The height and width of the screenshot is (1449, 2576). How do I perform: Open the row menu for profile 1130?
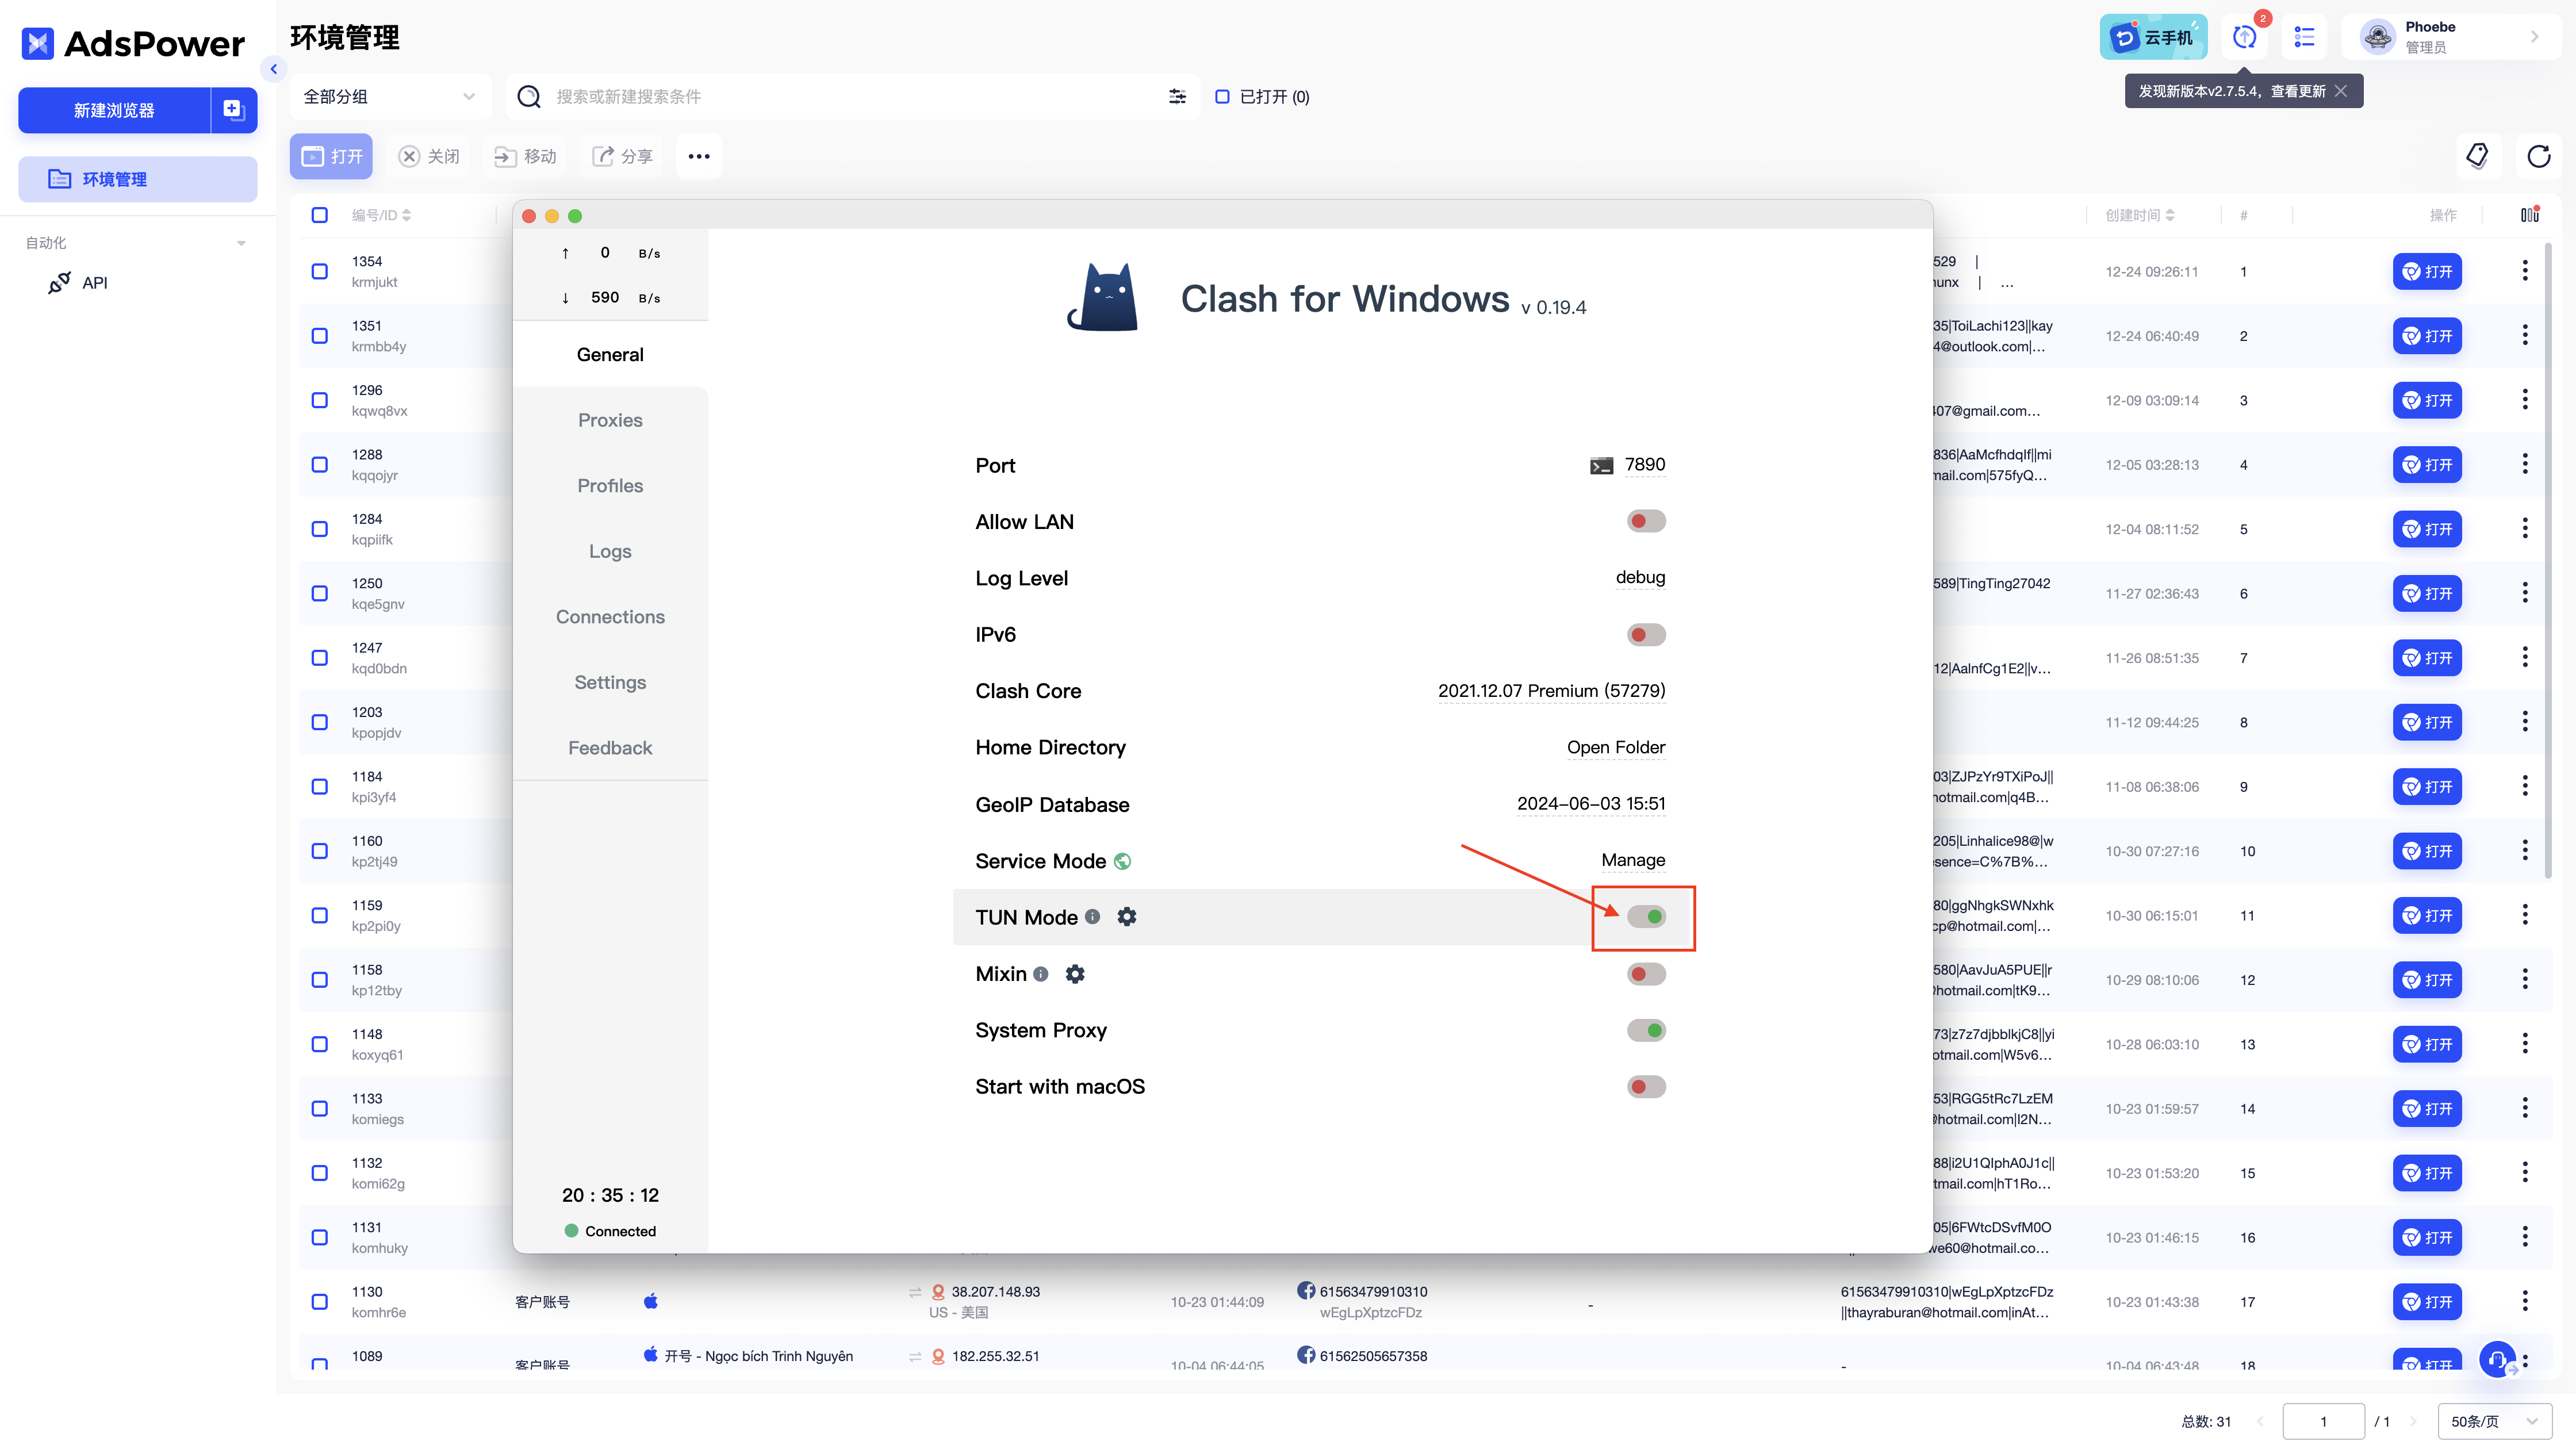(2524, 1301)
